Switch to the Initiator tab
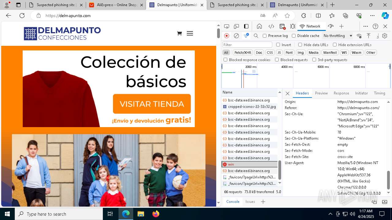392x220 pixels. [361, 93]
